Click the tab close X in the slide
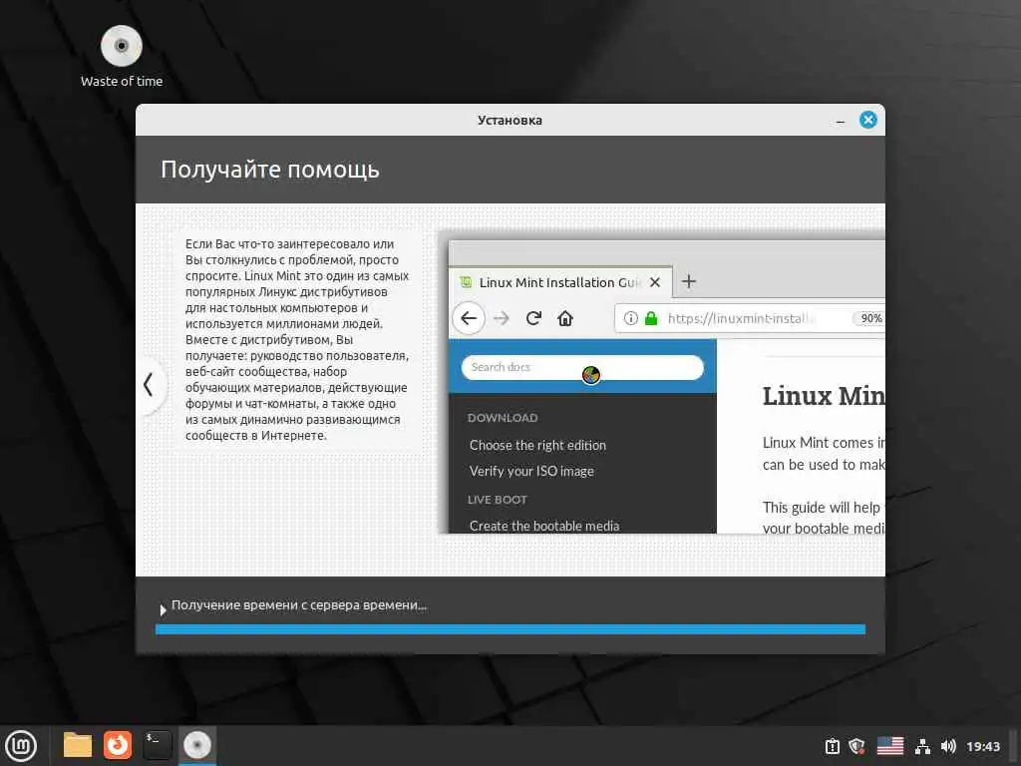Viewport: 1021px width, 766px height. [655, 282]
